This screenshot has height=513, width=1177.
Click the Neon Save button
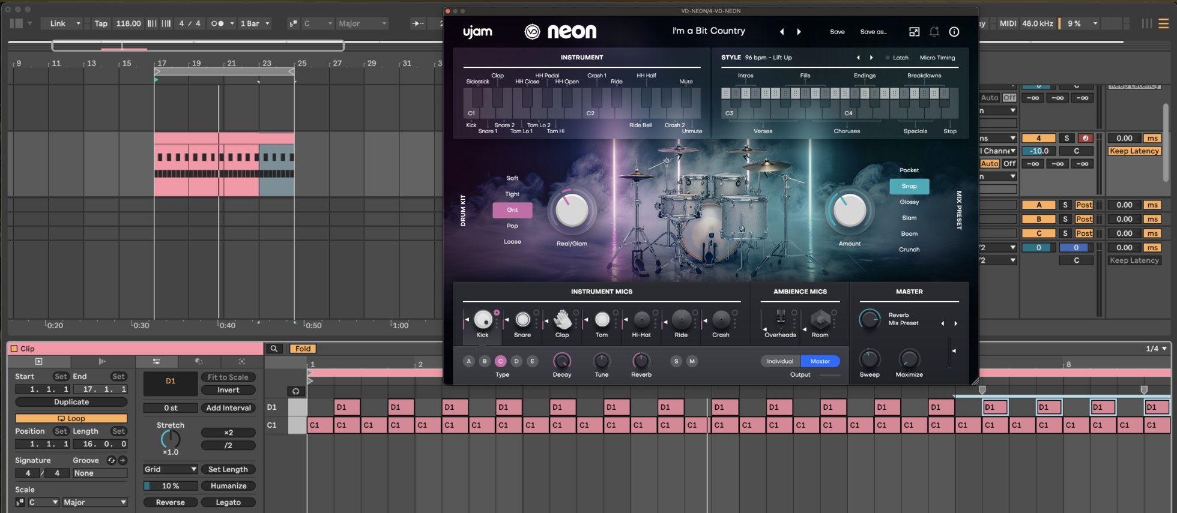837,32
